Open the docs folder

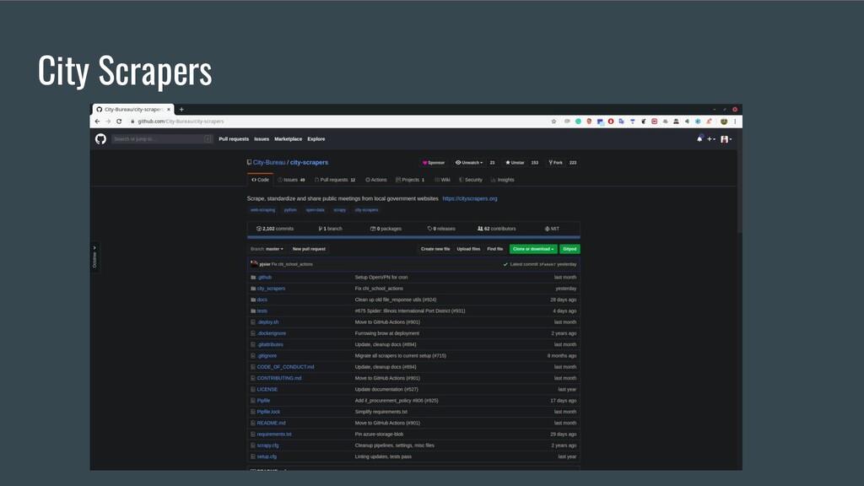[262, 300]
